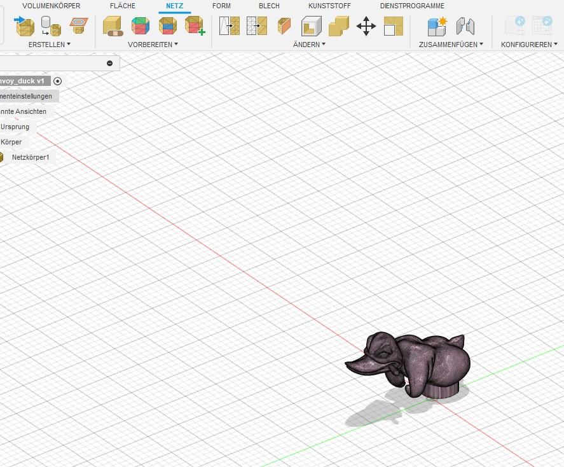Choose the Plane Cut tool icon
The width and height of the screenshot is (564, 467).
284,26
